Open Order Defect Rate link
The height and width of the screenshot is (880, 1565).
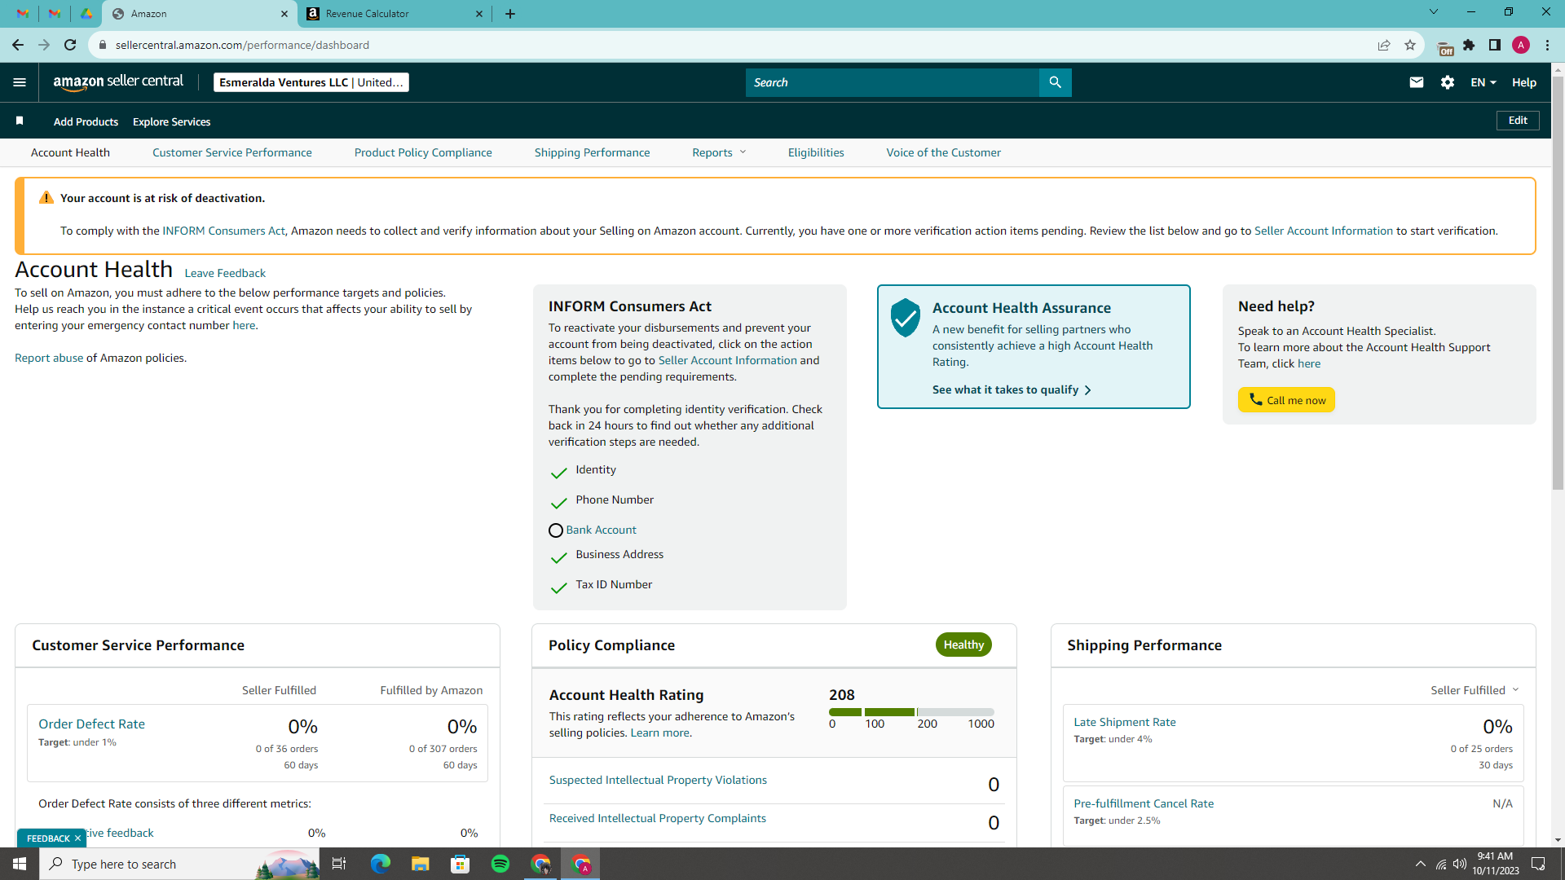[91, 724]
